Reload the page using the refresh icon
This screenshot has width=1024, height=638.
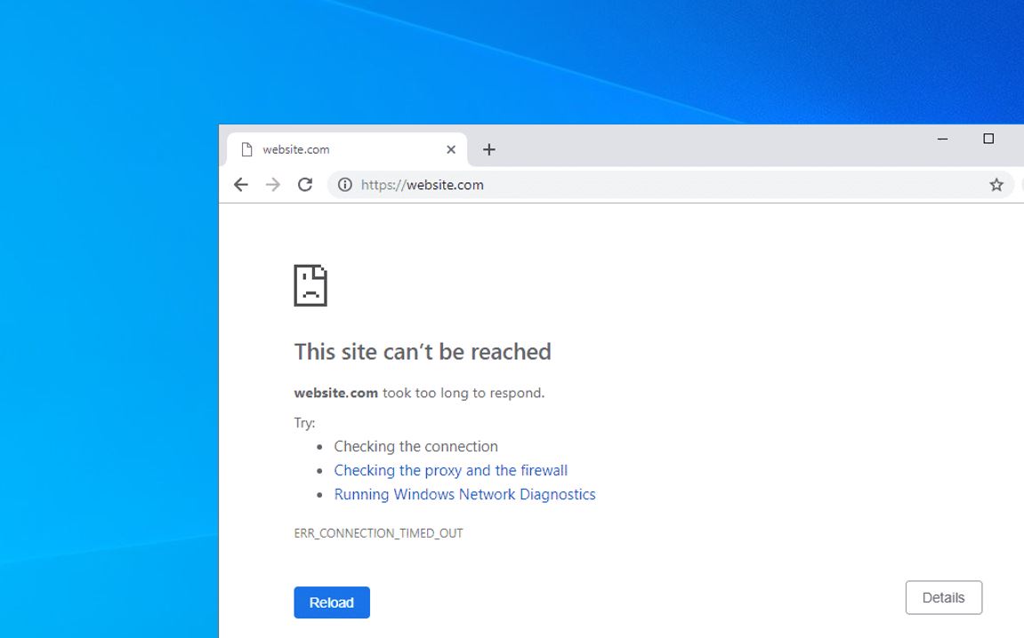tap(304, 184)
